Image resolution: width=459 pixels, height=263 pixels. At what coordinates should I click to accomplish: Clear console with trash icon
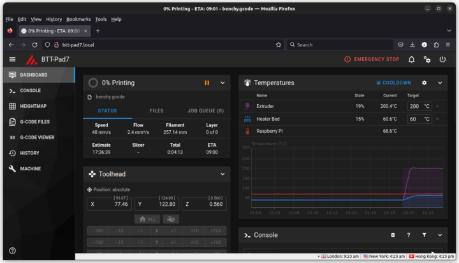click(x=393, y=235)
